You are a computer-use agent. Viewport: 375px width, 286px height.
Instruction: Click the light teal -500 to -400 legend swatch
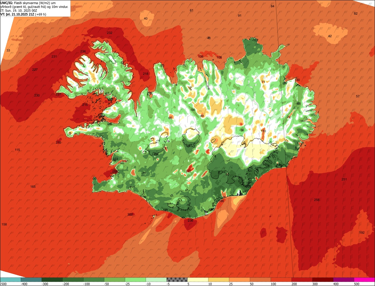pos(11,280)
